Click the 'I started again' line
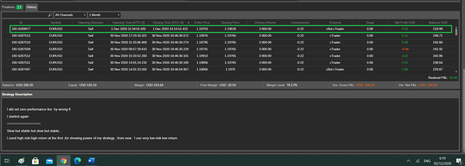 [x=18, y=116]
